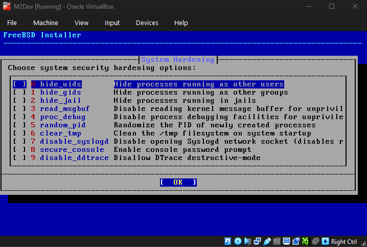Open the Devices menu
The width and height of the screenshot is (367, 247).
(147, 23)
